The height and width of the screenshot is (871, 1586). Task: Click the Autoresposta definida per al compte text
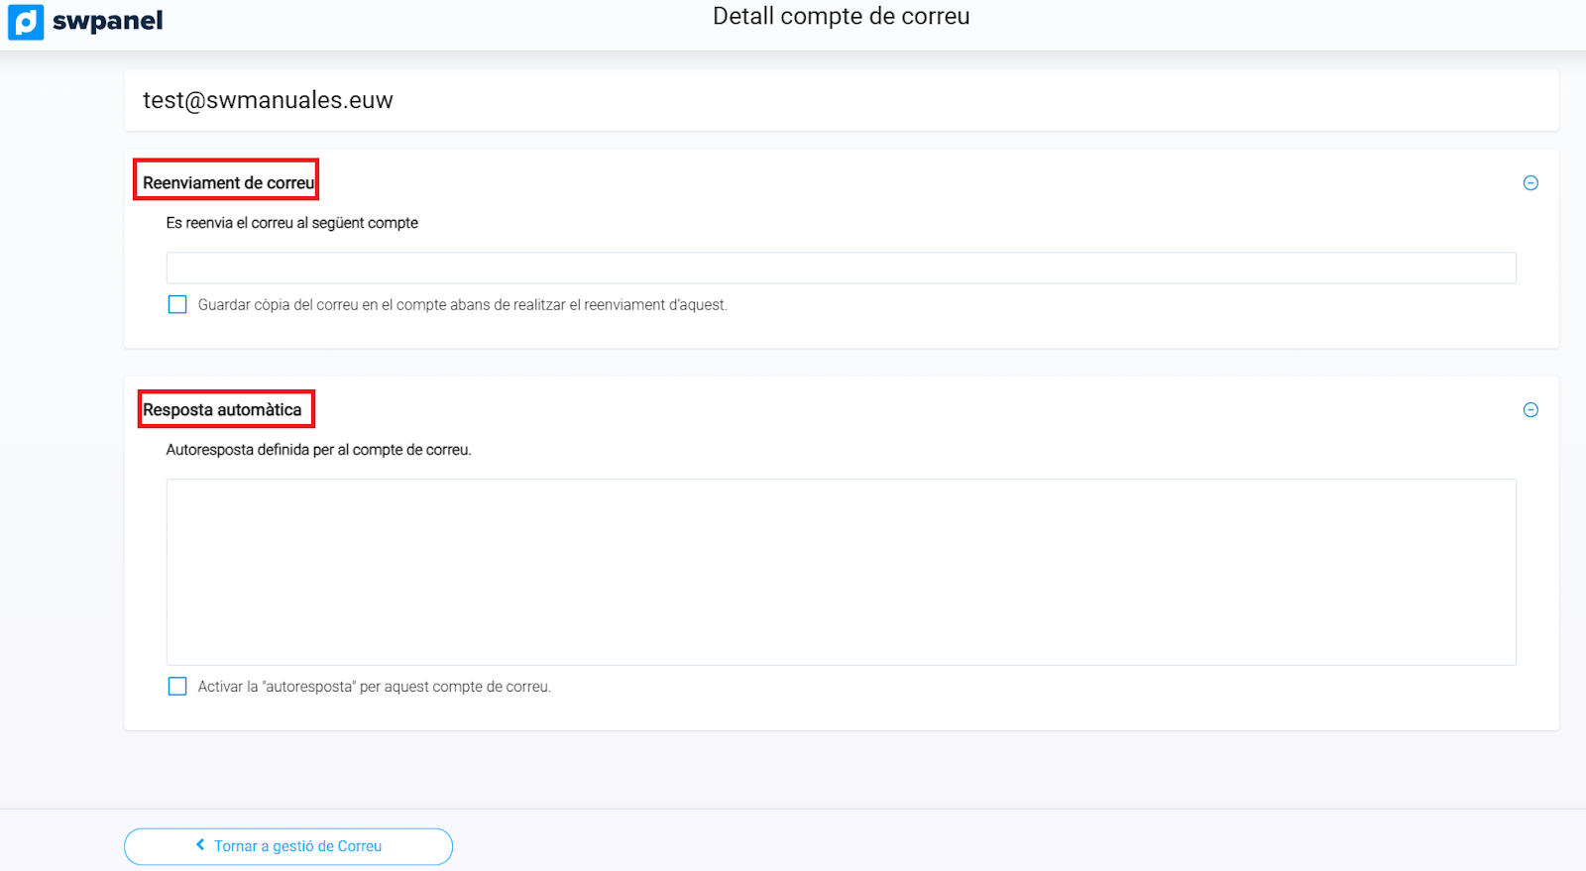318,450
